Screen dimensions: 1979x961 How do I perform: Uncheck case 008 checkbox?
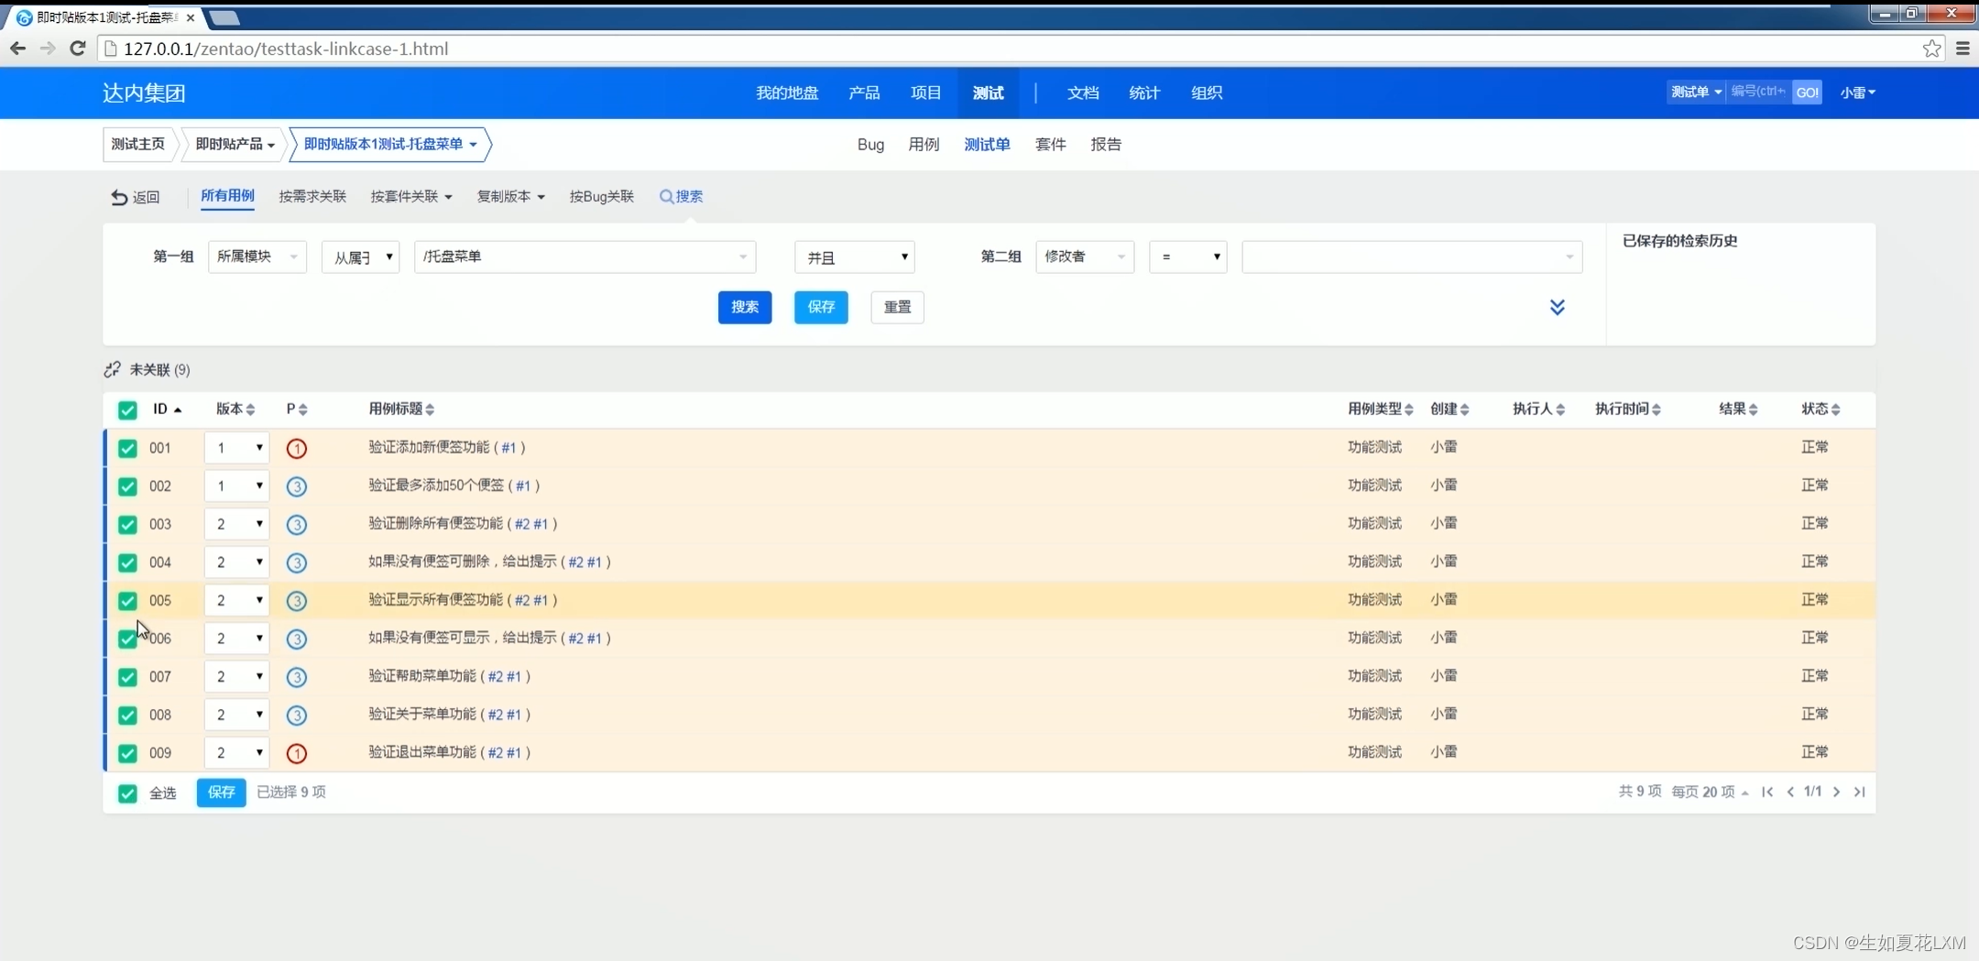[127, 715]
